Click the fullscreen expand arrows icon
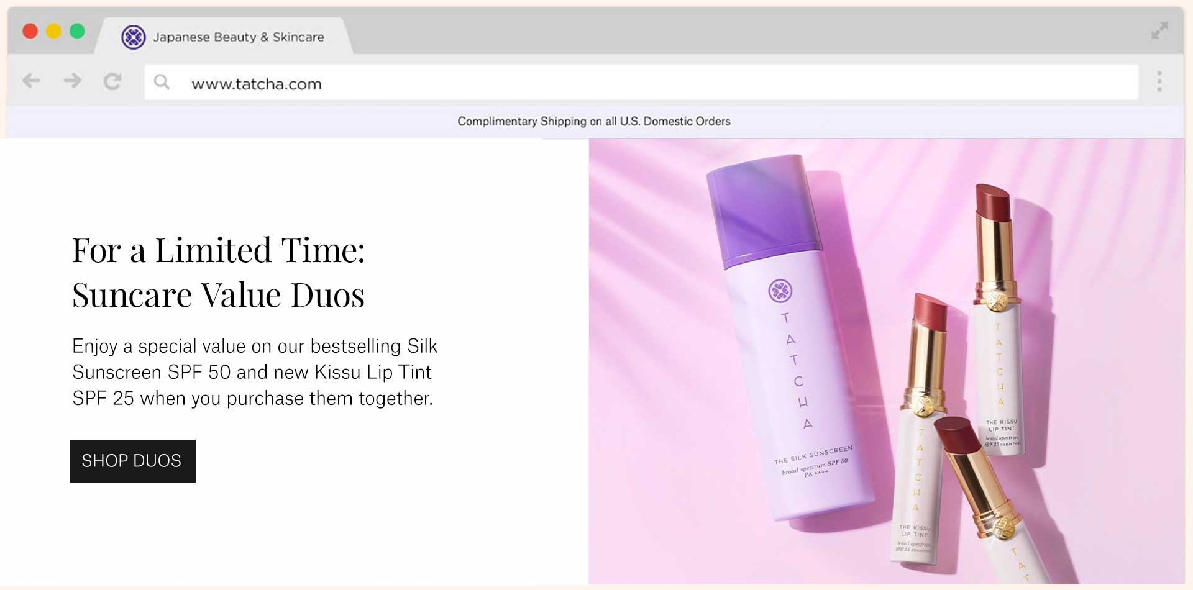Screen dimensions: 1193x590 click(x=1159, y=30)
